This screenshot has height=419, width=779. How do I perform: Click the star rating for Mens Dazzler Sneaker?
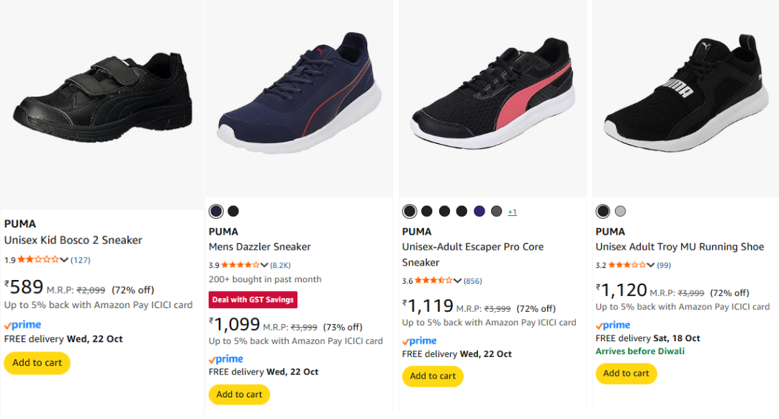tap(240, 265)
